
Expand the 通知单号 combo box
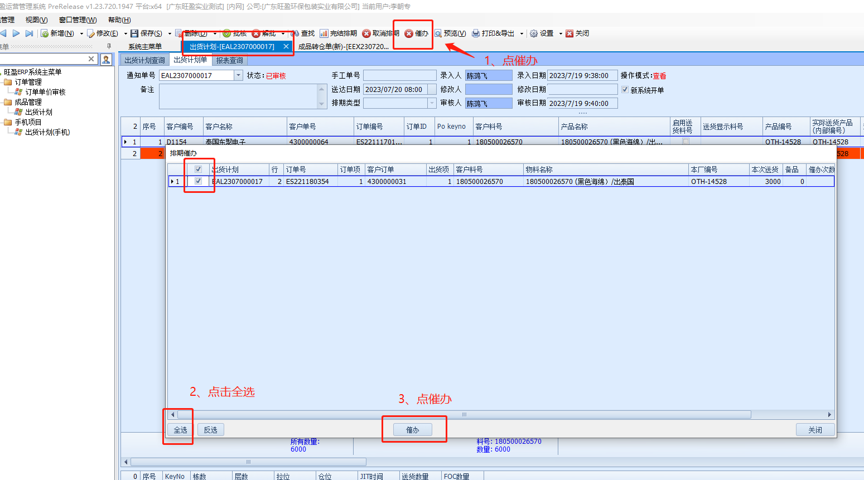239,75
